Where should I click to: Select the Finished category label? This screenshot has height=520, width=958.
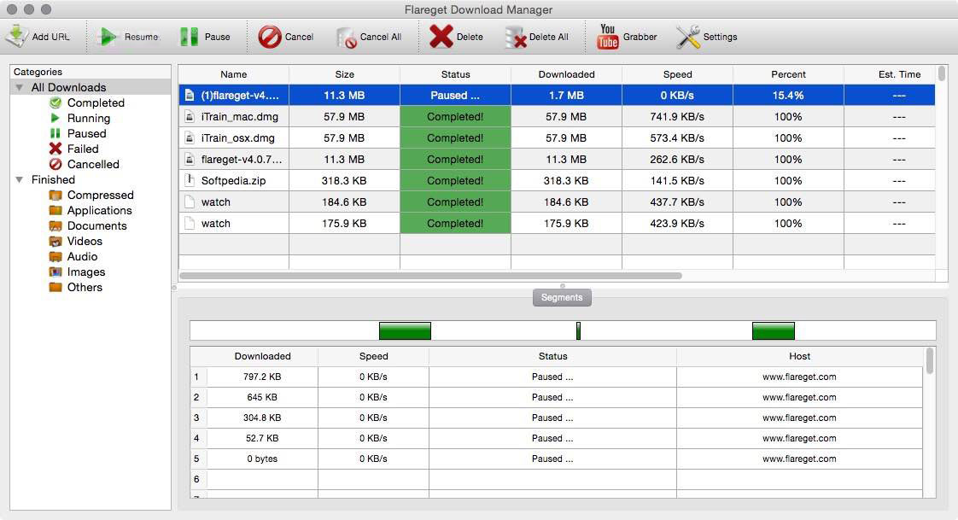pos(53,179)
